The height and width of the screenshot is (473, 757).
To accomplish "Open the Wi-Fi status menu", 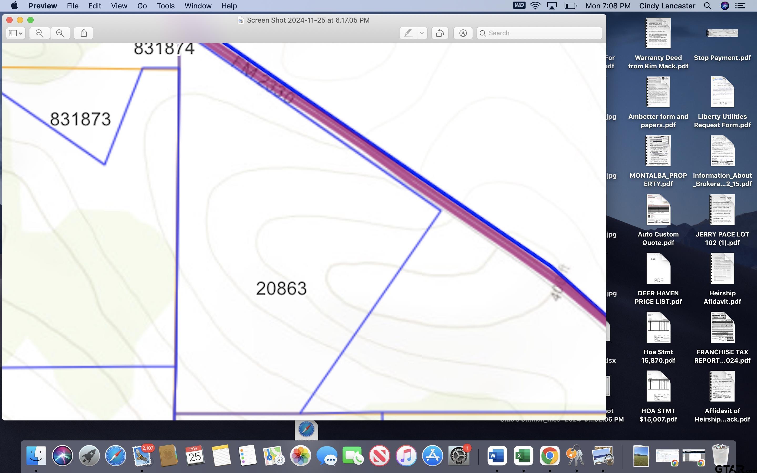I will pos(535,6).
